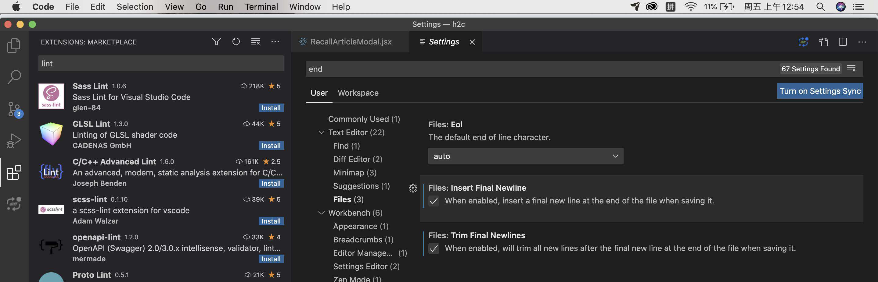Open gear menu for Insert Final Newline

(x=413, y=188)
